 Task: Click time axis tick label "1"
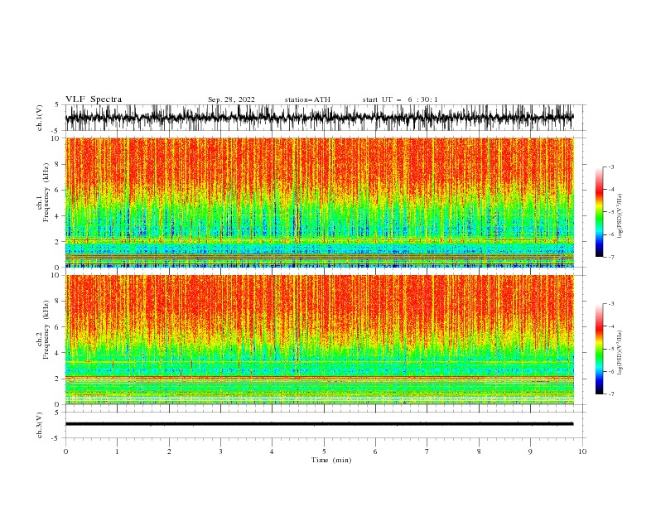pyautogui.click(x=117, y=451)
